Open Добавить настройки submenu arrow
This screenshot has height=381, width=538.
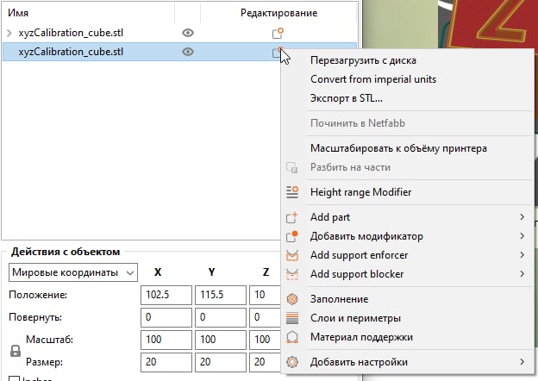[x=522, y=362]
